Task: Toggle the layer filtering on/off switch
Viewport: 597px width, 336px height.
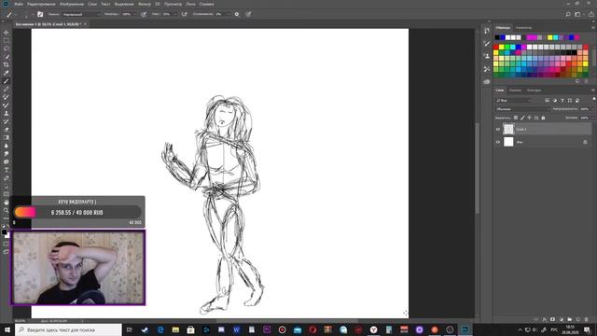Action: click(x=594, y=99)
